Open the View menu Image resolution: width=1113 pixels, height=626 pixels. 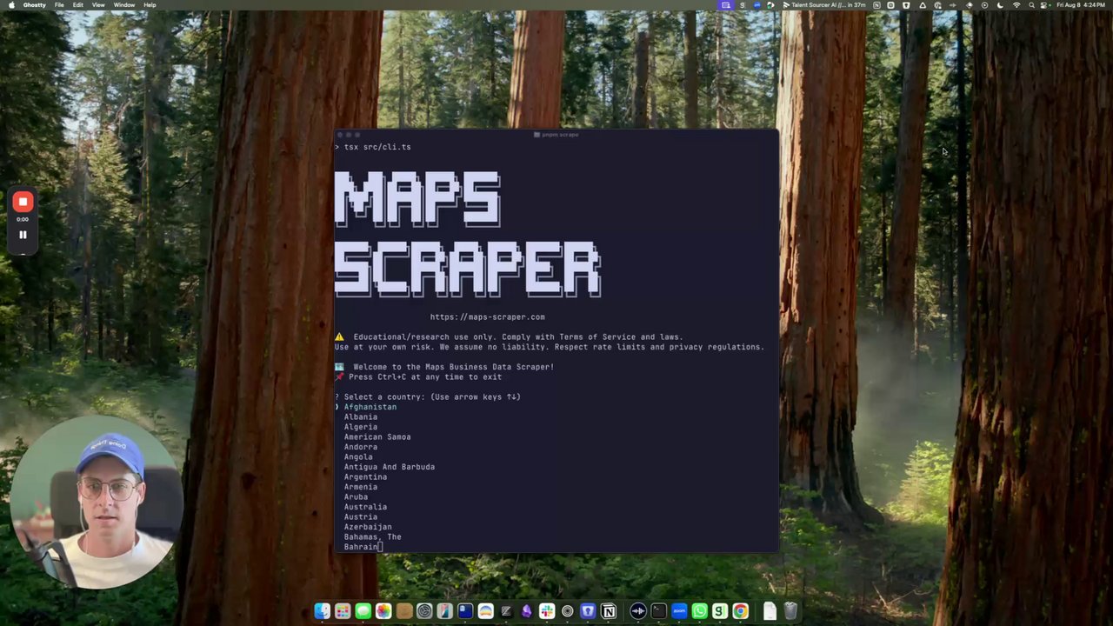pyautogui.click(x=98, y=5)
